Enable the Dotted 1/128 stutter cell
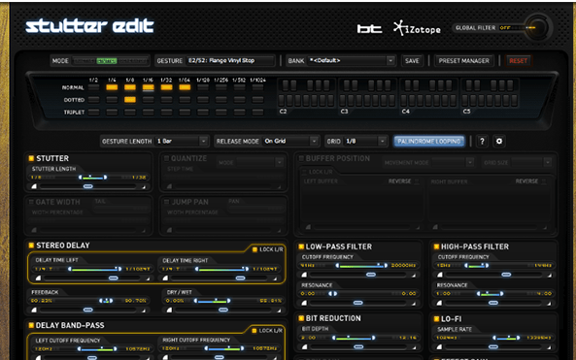Screen dimensions: 576x360 pyautogui.click(x=203, y=99)
